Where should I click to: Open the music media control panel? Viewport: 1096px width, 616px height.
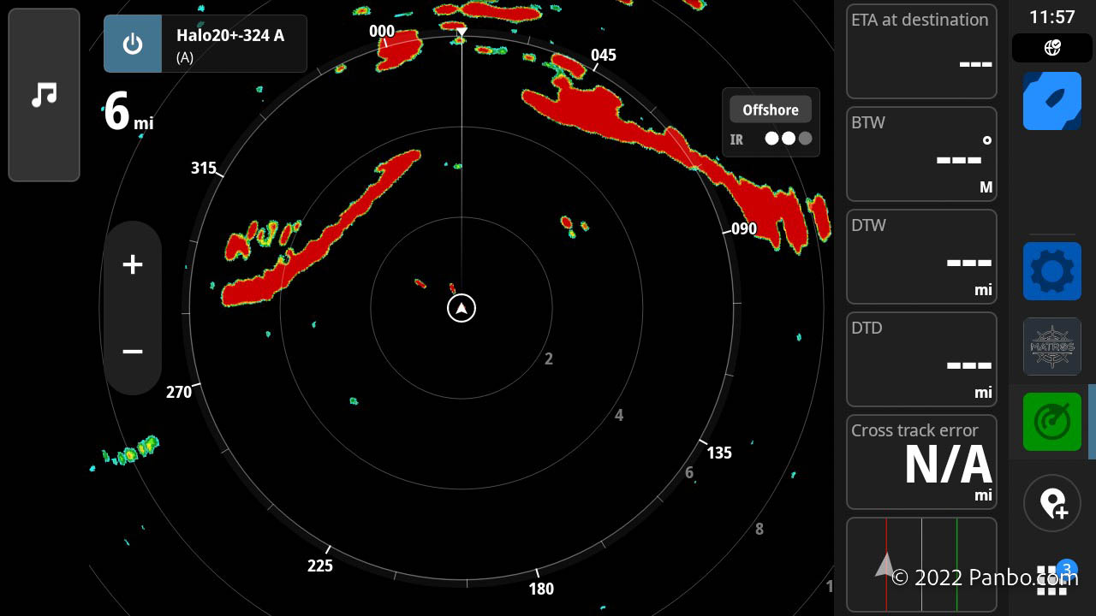point(44,95)
